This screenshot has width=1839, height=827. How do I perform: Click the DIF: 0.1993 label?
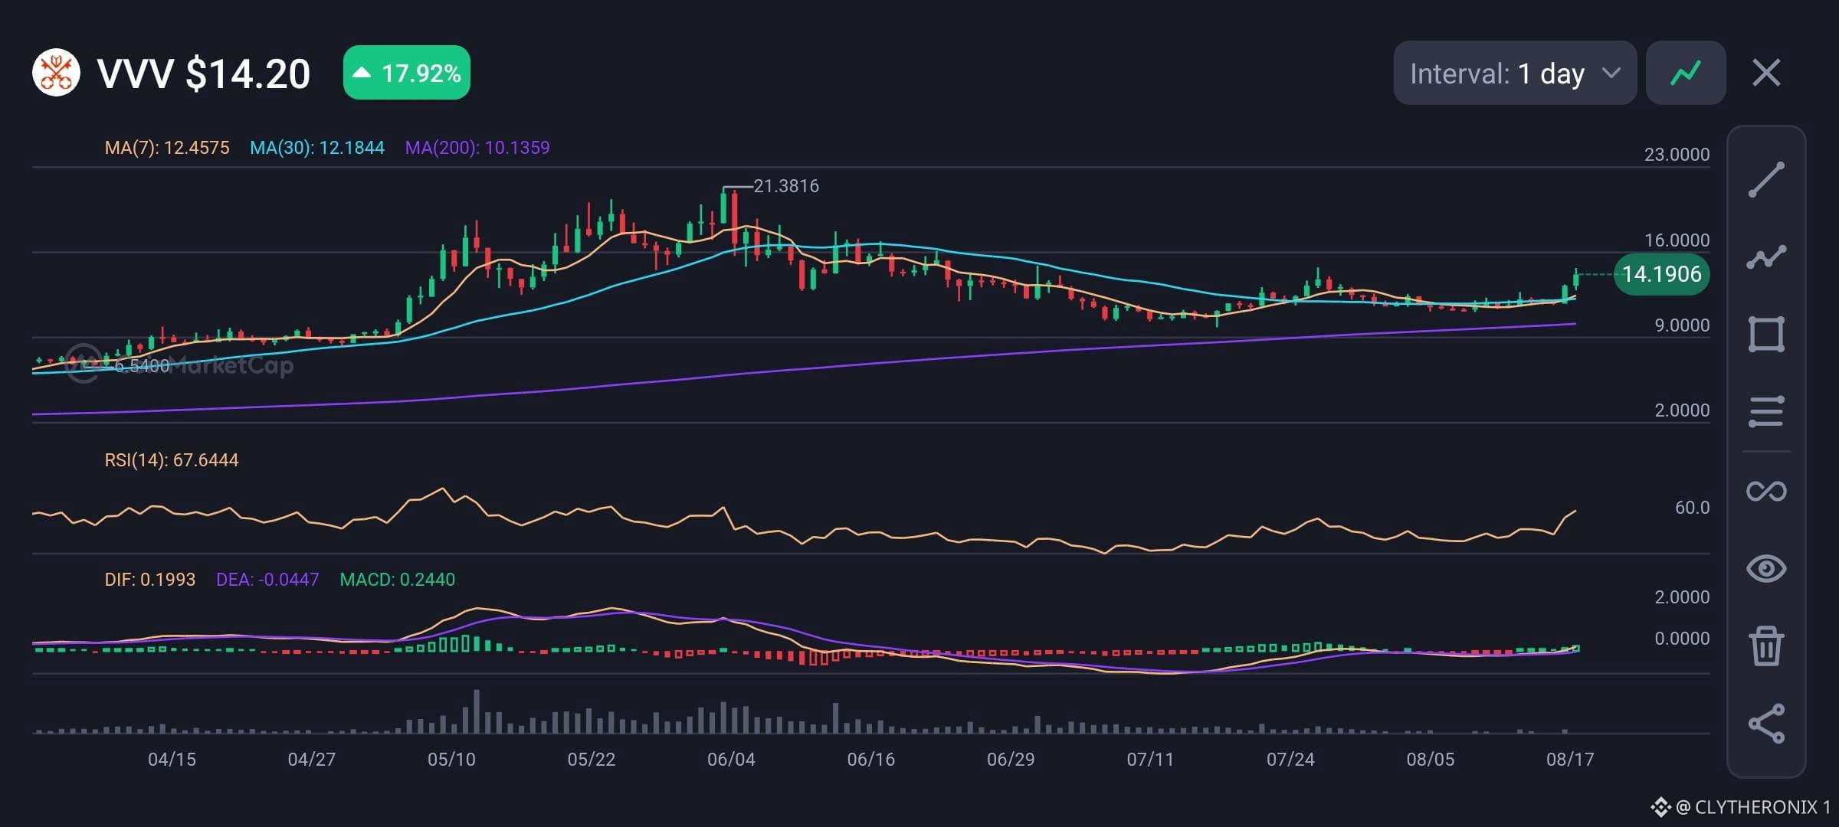click(150, 580)
